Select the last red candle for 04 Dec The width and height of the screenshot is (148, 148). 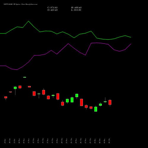[110, 102]
